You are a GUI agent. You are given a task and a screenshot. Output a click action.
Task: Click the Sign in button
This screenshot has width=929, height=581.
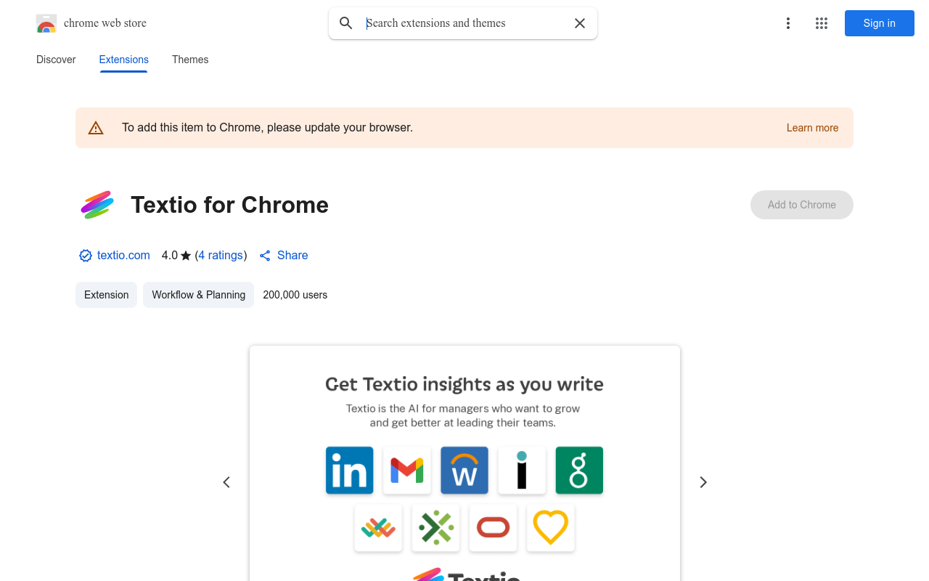pyautogui.click(x=880, y=23)
